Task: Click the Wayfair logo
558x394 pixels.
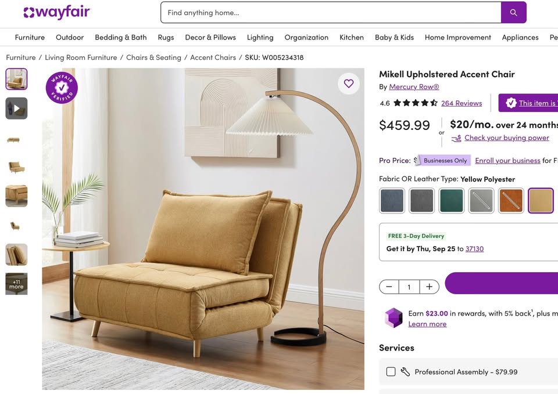Action: [57, 12]
